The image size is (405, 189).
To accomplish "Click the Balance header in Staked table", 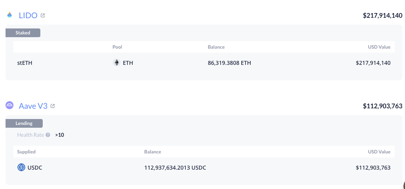I will coord(216,47).
